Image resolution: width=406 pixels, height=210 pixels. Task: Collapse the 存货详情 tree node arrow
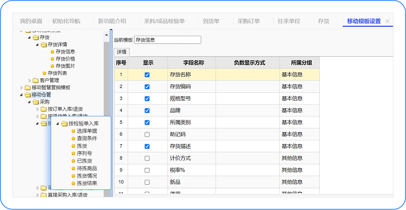[37, 45]
